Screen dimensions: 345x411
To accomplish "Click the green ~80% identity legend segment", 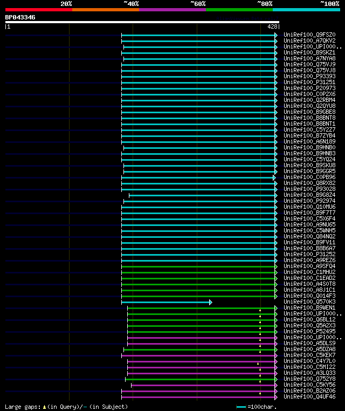I will click(x=239, y=10).
